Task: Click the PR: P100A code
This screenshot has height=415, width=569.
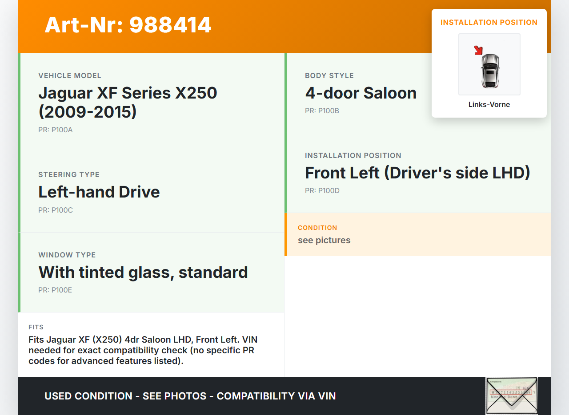Action: (55, 130)
